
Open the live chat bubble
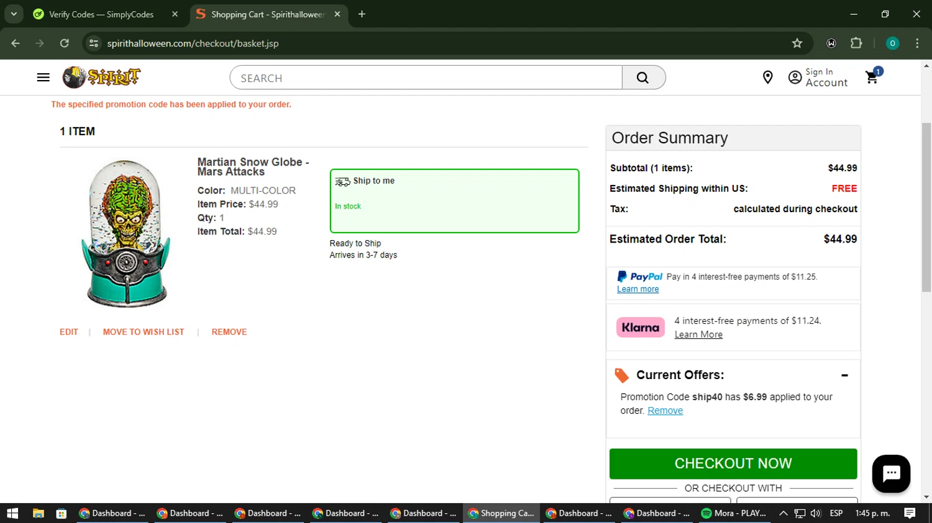point(891,473)
